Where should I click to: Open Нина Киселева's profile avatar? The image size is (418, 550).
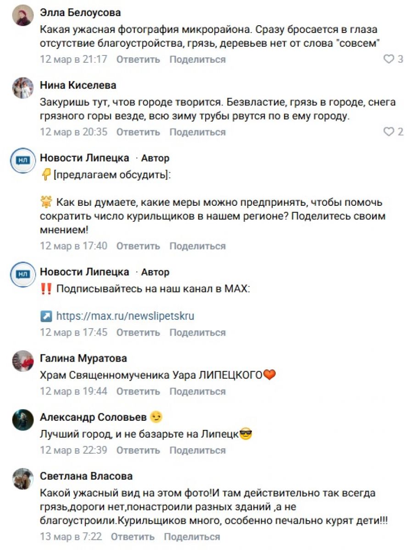[23, 88]
